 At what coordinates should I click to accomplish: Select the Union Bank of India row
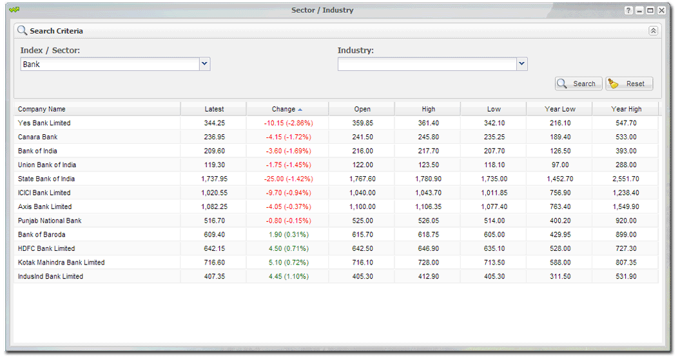(x=336, y=165)
